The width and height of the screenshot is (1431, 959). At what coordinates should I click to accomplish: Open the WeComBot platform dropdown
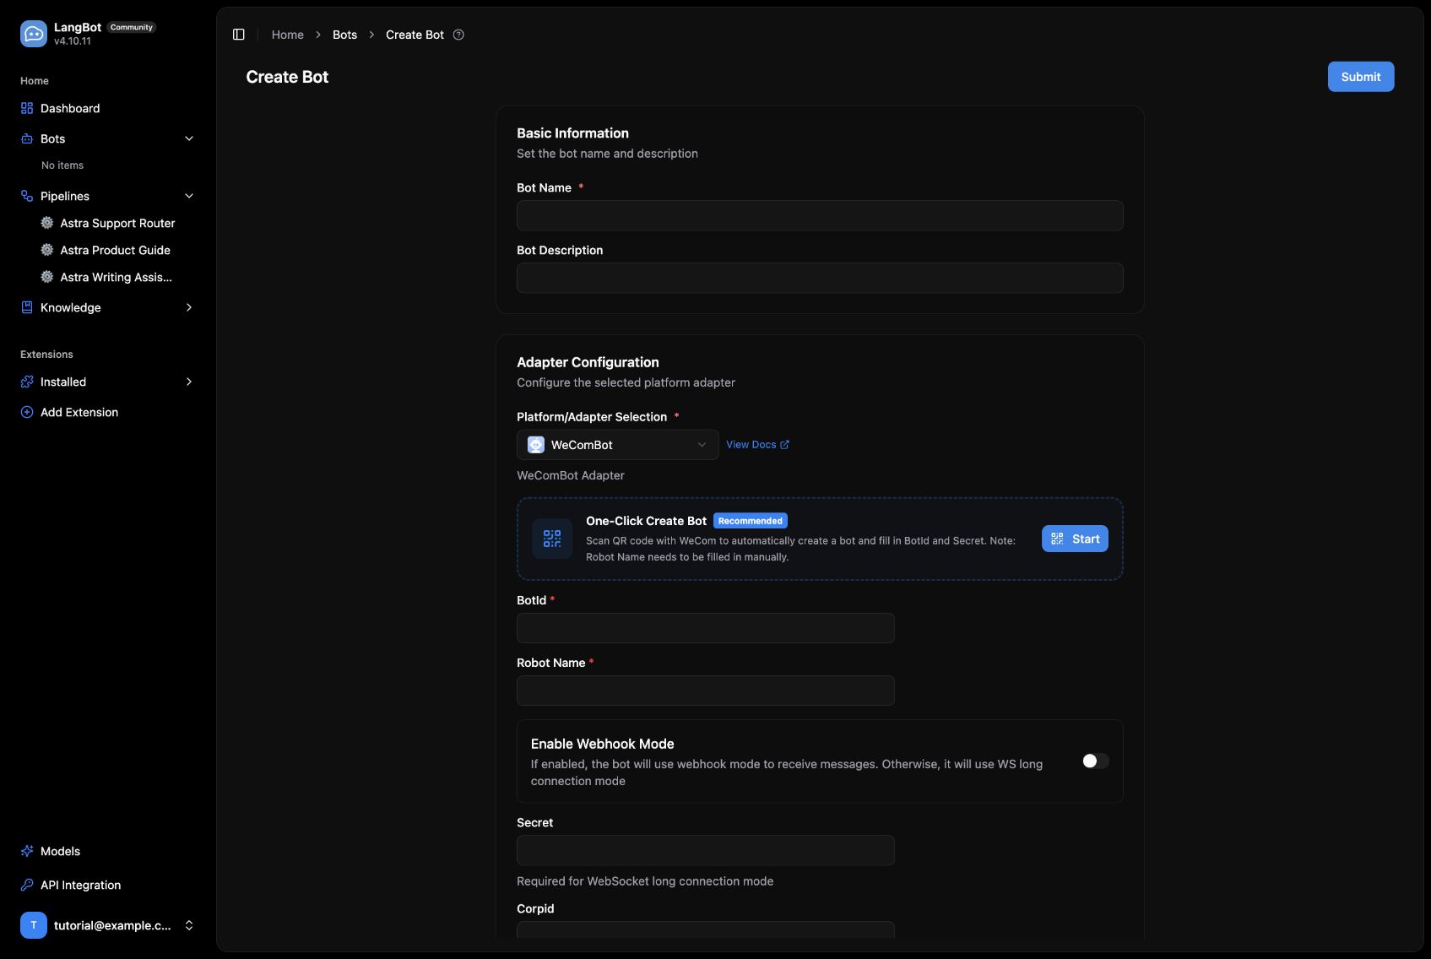pyautogui.click(x=618, y=445)
